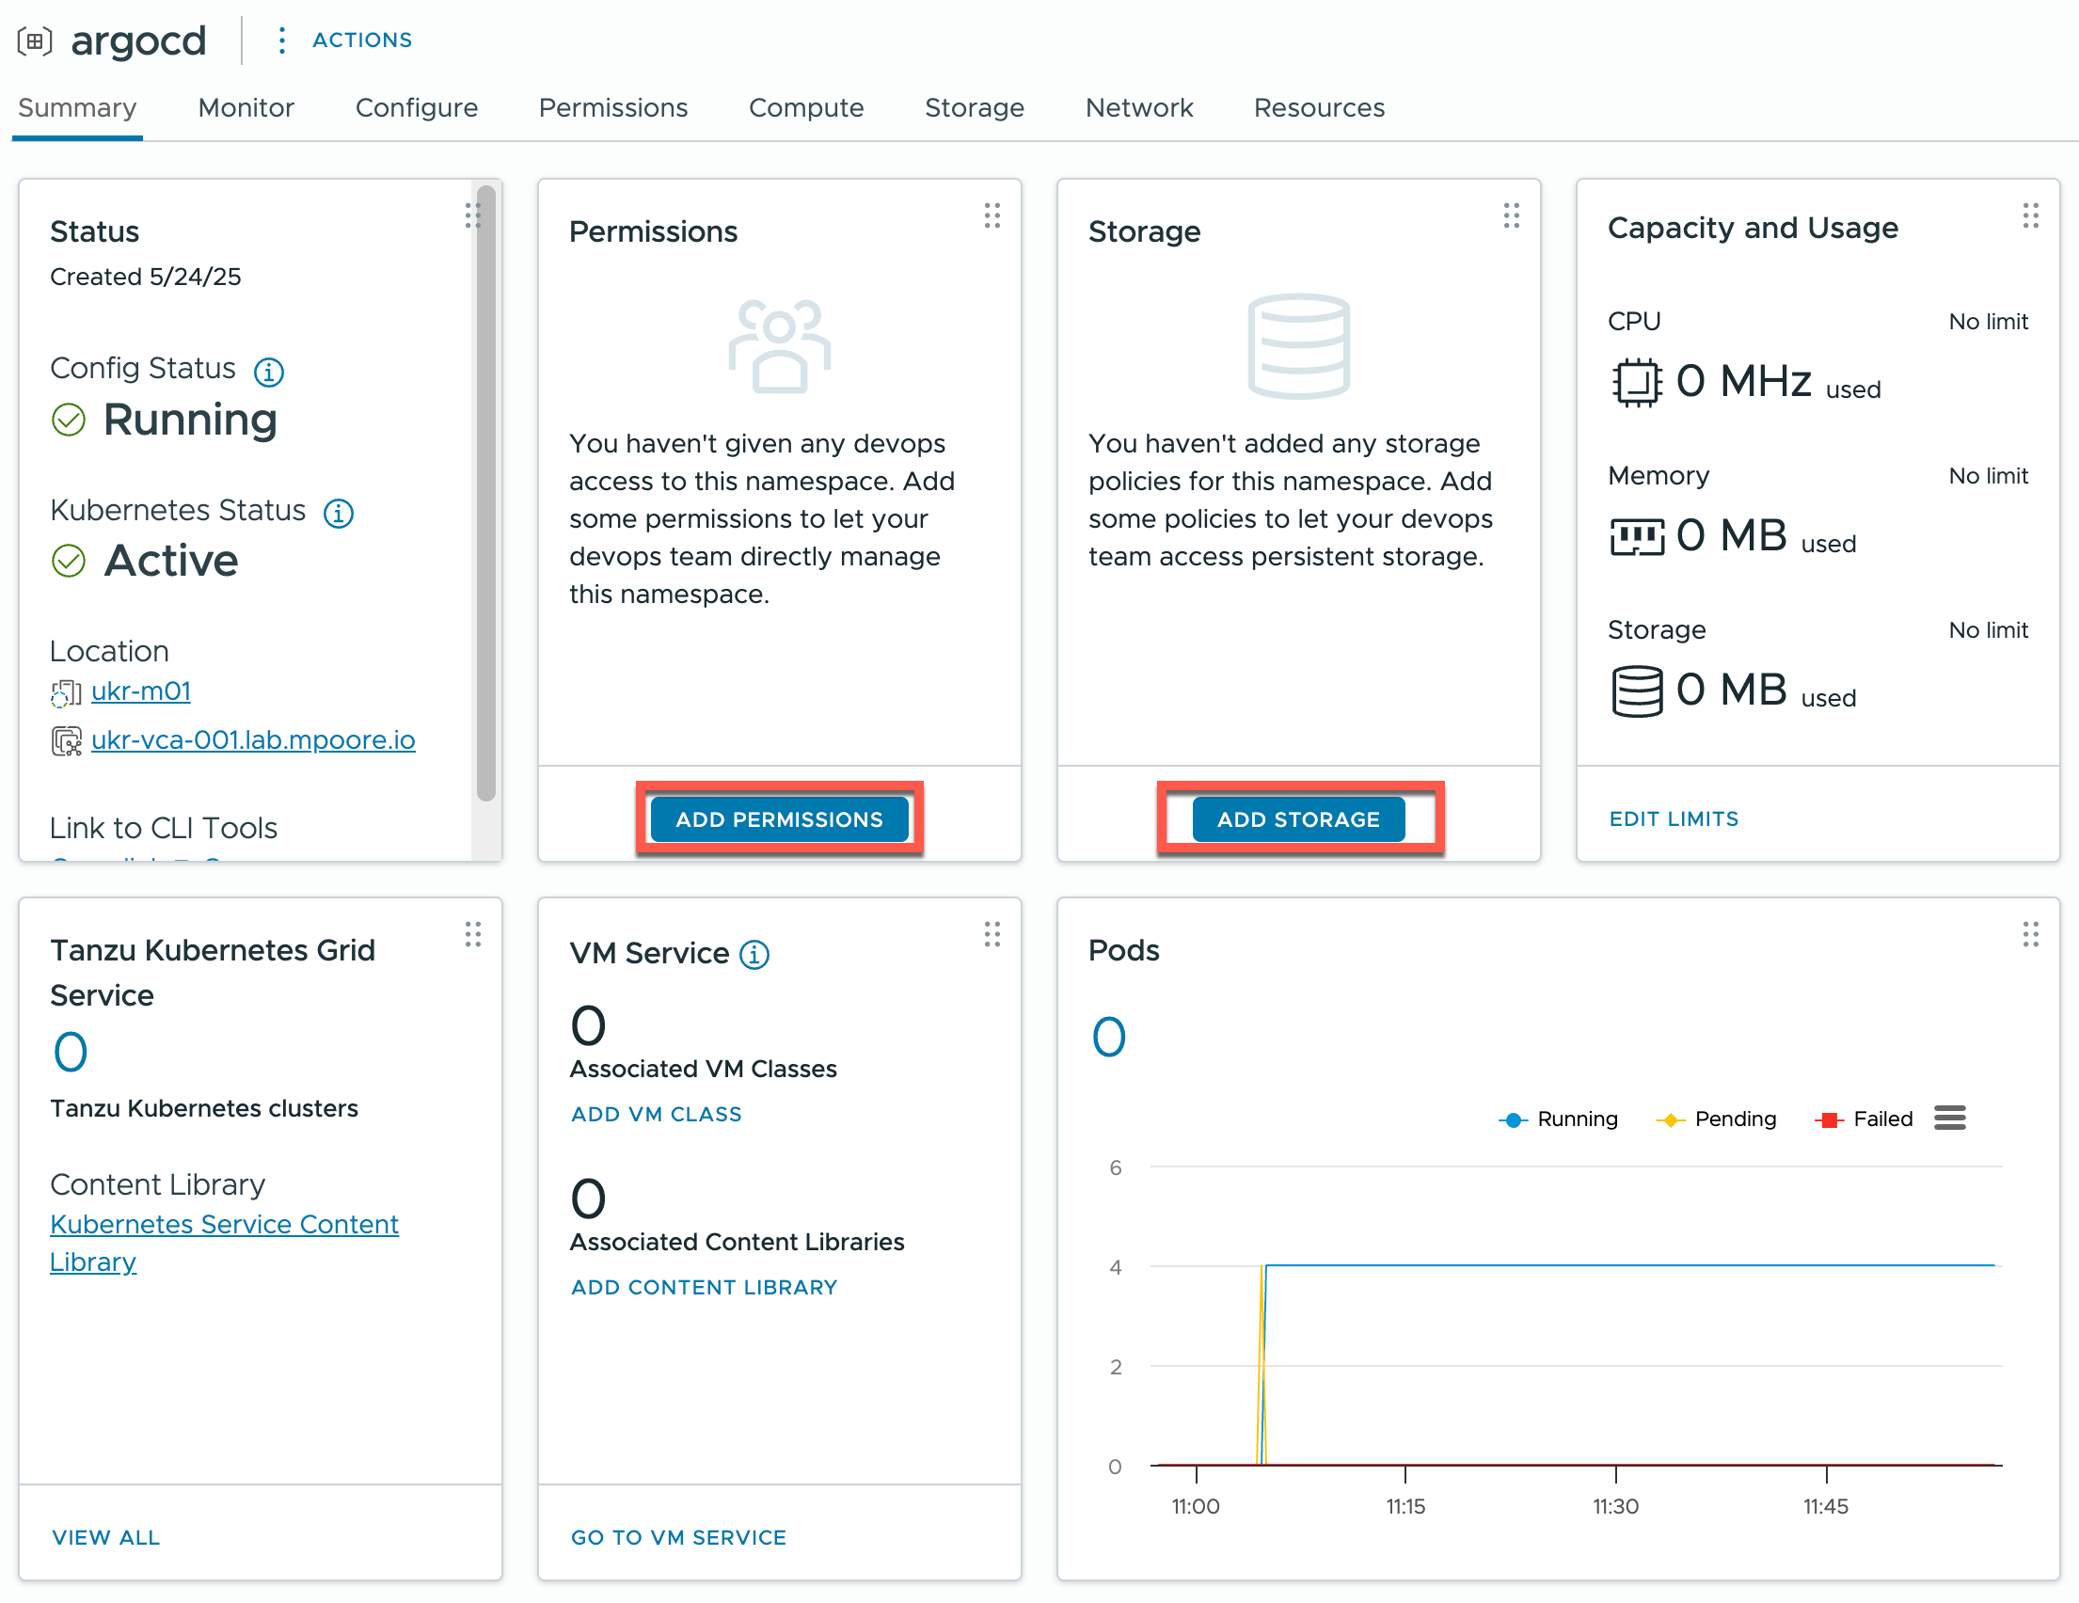Viewport: 2079px width, 1603px height.
Task: Click the Config Status info icon
Action: pyautogui.click(x=268, y=372)
